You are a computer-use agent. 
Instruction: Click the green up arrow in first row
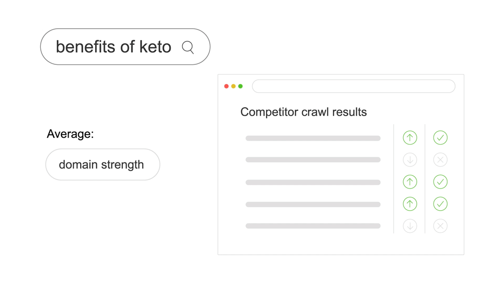coord(410,138)
